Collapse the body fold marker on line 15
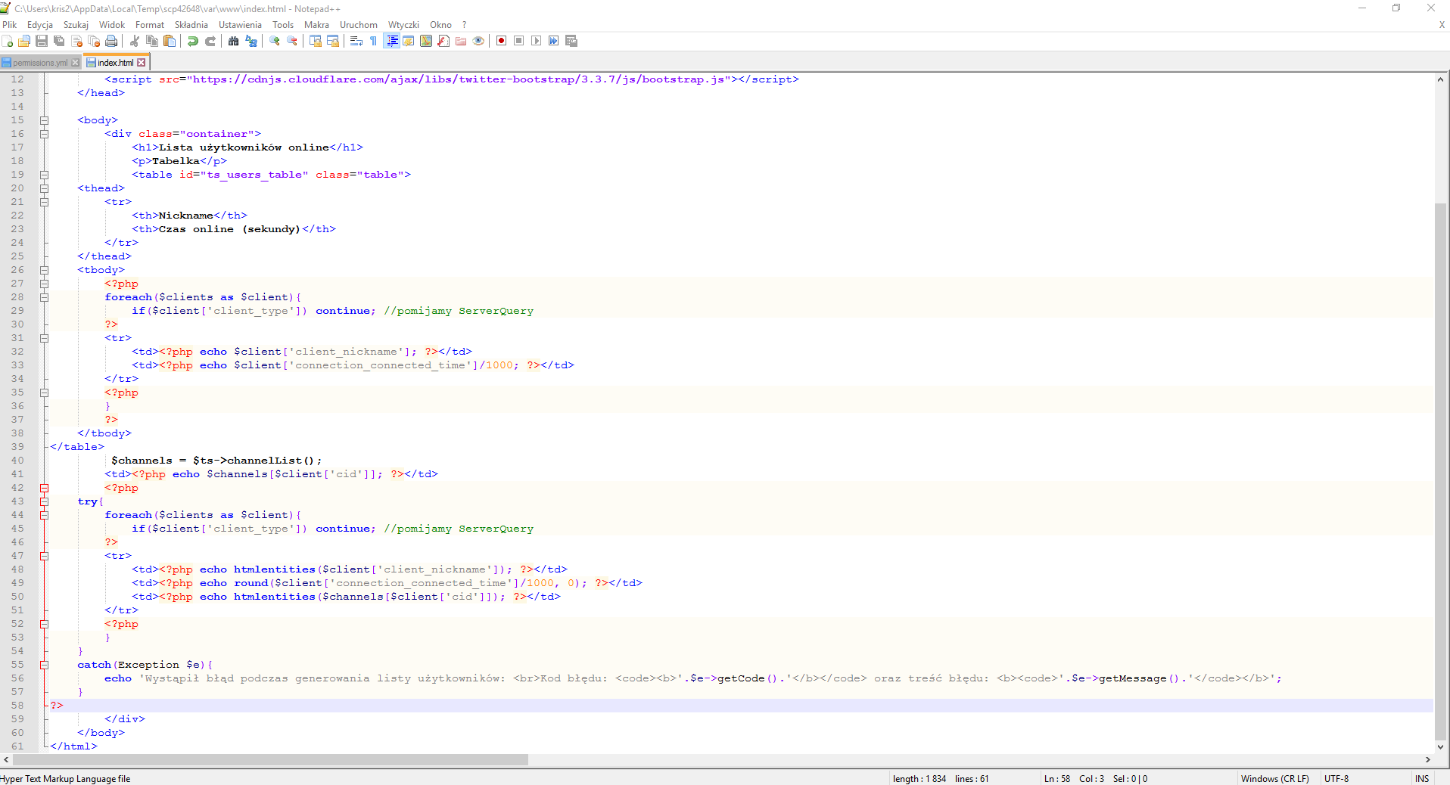 point(44,120)
